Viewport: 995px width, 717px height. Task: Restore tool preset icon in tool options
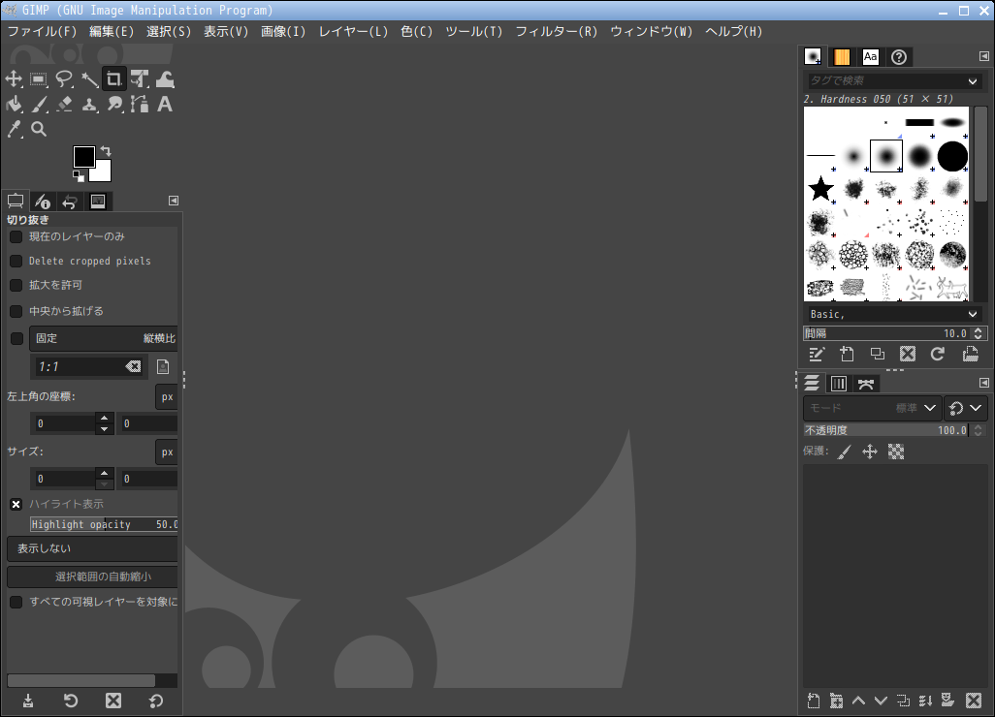point(71,701)
